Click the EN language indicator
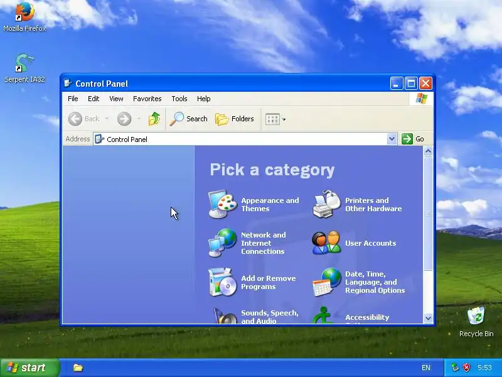 pyautogui.click(x=426, y=368)
